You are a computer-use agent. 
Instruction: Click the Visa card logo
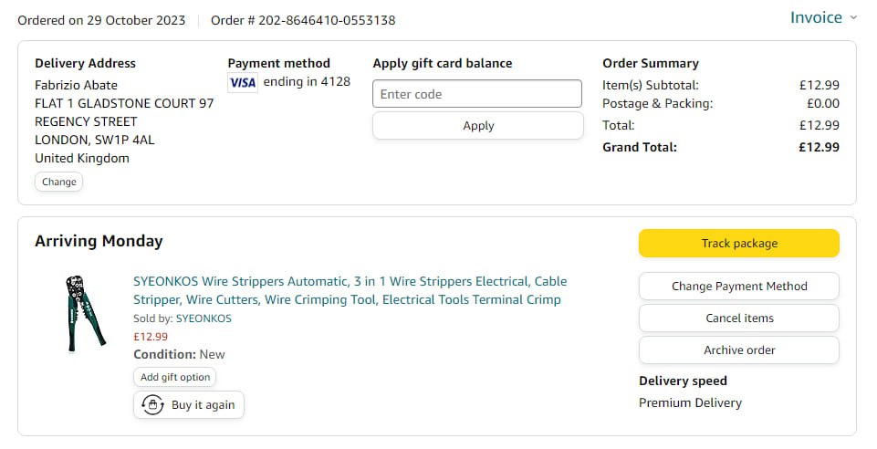click(243, 82)
